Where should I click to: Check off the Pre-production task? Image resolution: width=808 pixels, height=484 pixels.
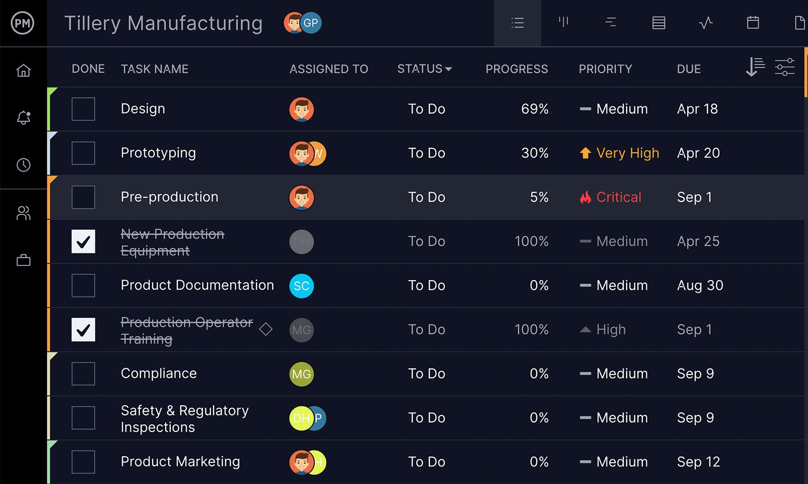tap(83, 197)
